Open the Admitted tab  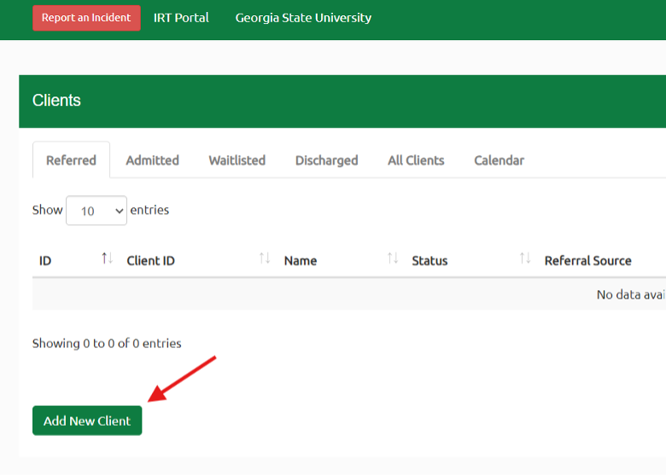click(152, 160)
